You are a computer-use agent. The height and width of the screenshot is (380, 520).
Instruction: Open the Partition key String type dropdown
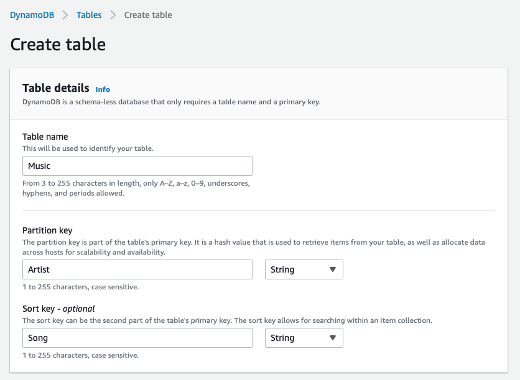[x=304, y=269]
